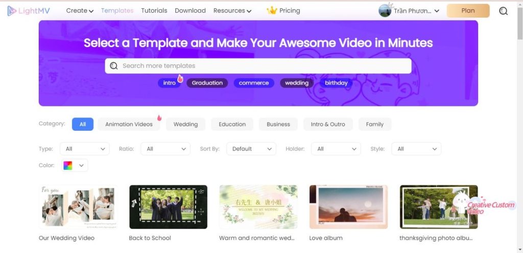
Task: Click the Plan button
Action: [x=468, y=11]
